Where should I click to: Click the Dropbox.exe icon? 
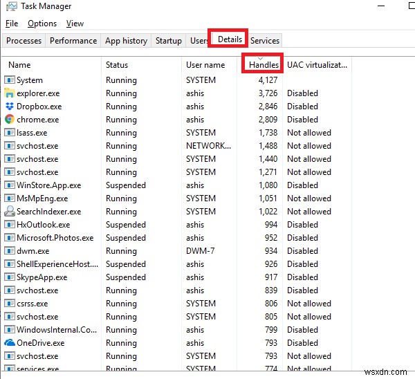(10, 107)
